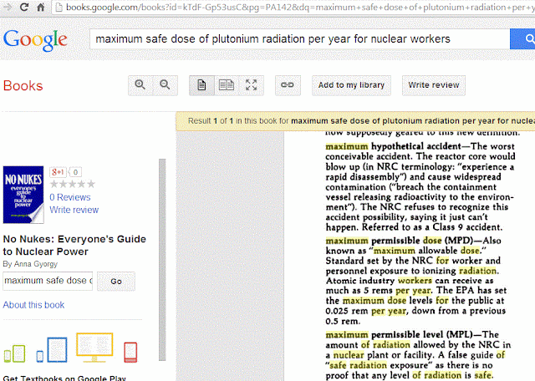Screen dimensions: 535x381
Task: Click the Write review toolbar button
Action: [434, 85]
